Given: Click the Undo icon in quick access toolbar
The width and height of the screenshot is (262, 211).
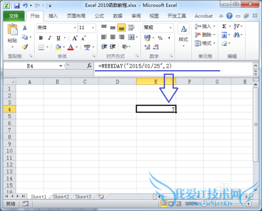Looking at the screenshot, I should click(25, 6).
